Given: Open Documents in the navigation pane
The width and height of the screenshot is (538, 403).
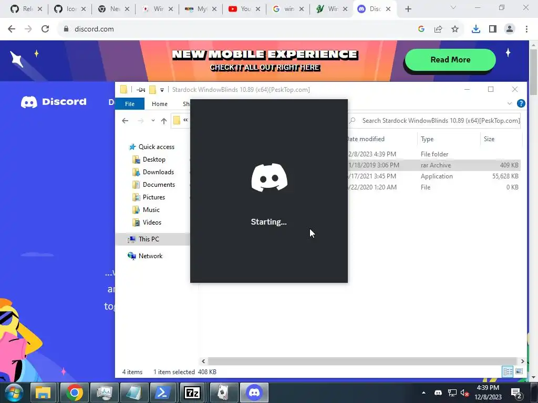Looking at the screenshot, I should 159,185.
